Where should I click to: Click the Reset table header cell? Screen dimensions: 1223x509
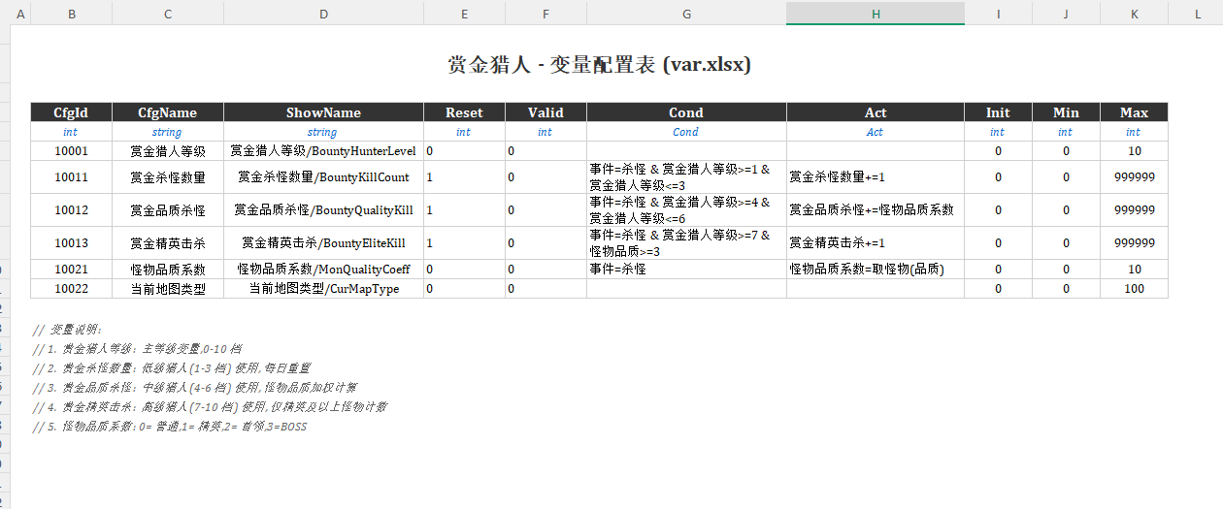464,112
